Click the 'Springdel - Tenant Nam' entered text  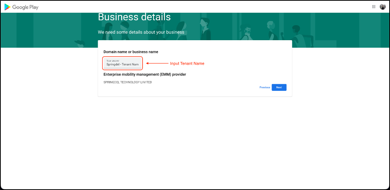pos(122,65)
